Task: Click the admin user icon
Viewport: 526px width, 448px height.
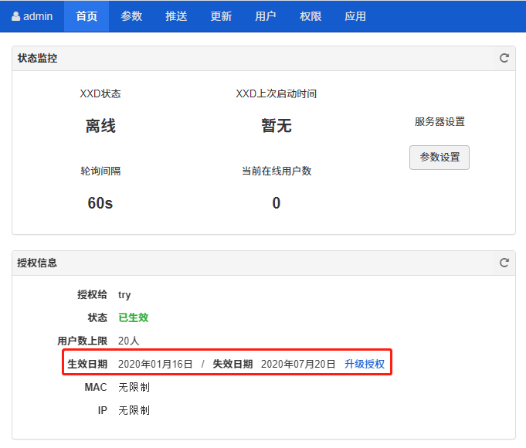Action: pos(16,16)
